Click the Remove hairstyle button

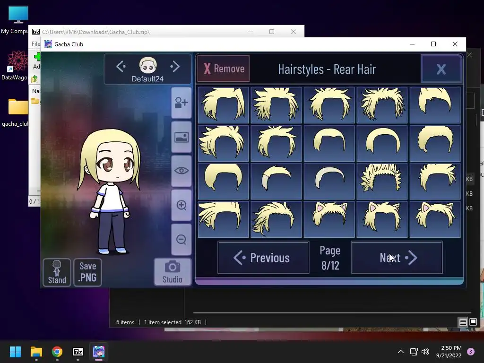[x=223, y=69]
